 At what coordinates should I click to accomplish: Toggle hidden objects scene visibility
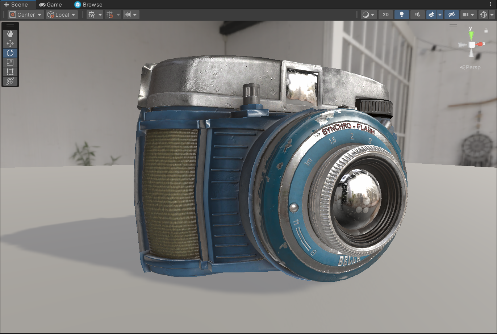[451, 15]
